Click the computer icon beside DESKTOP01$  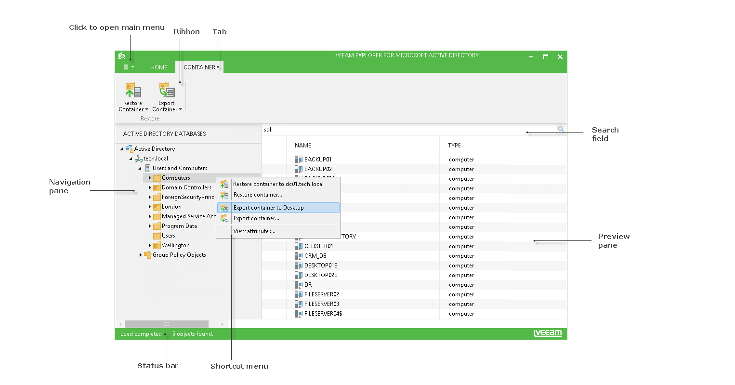point(299,266)
